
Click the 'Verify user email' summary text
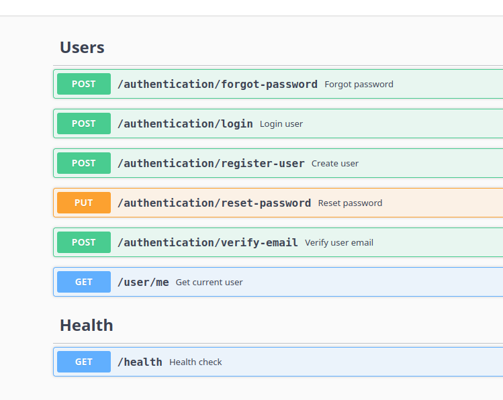(338, 243)
